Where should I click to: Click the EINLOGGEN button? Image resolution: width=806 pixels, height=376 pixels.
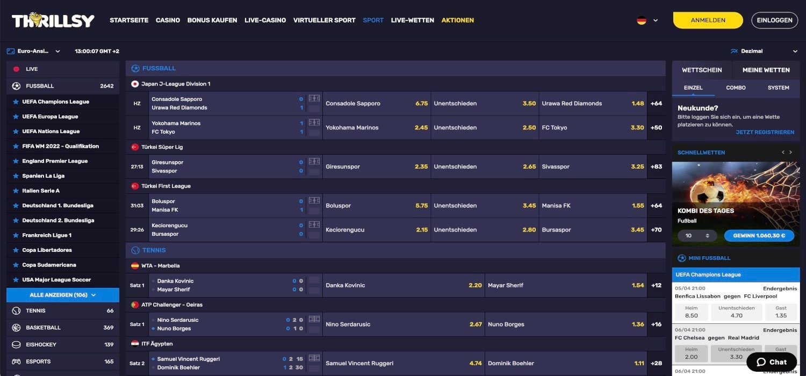[x=774, y=20]
